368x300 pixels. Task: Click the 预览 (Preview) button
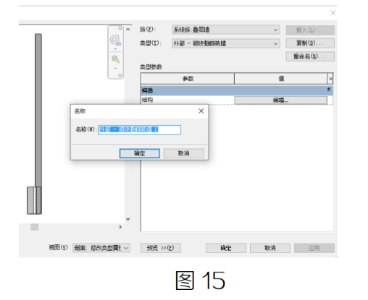click(161, 248)
